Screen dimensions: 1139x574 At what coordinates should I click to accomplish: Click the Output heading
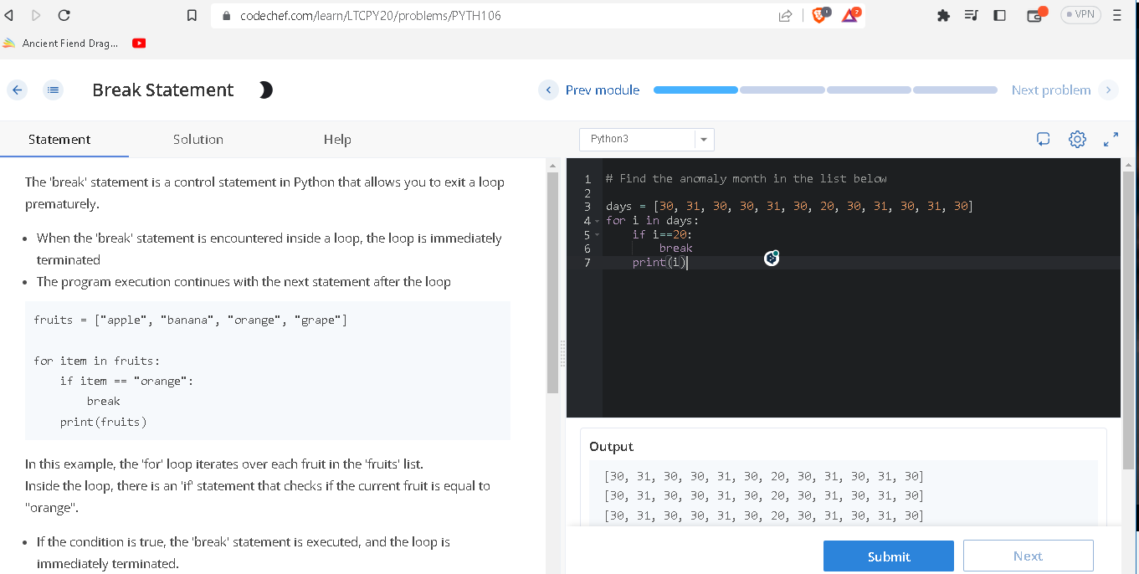611,447
